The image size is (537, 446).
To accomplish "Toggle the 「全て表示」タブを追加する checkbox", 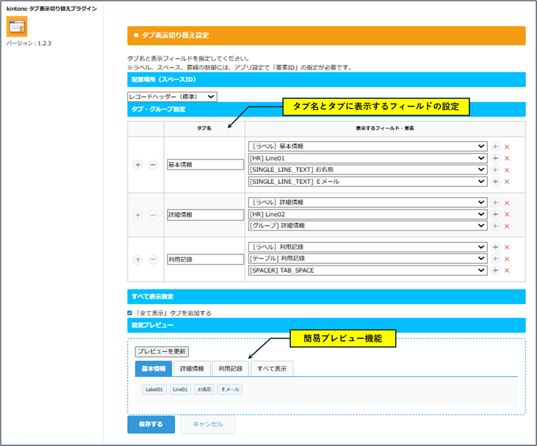I will click(x=131, y=313).
